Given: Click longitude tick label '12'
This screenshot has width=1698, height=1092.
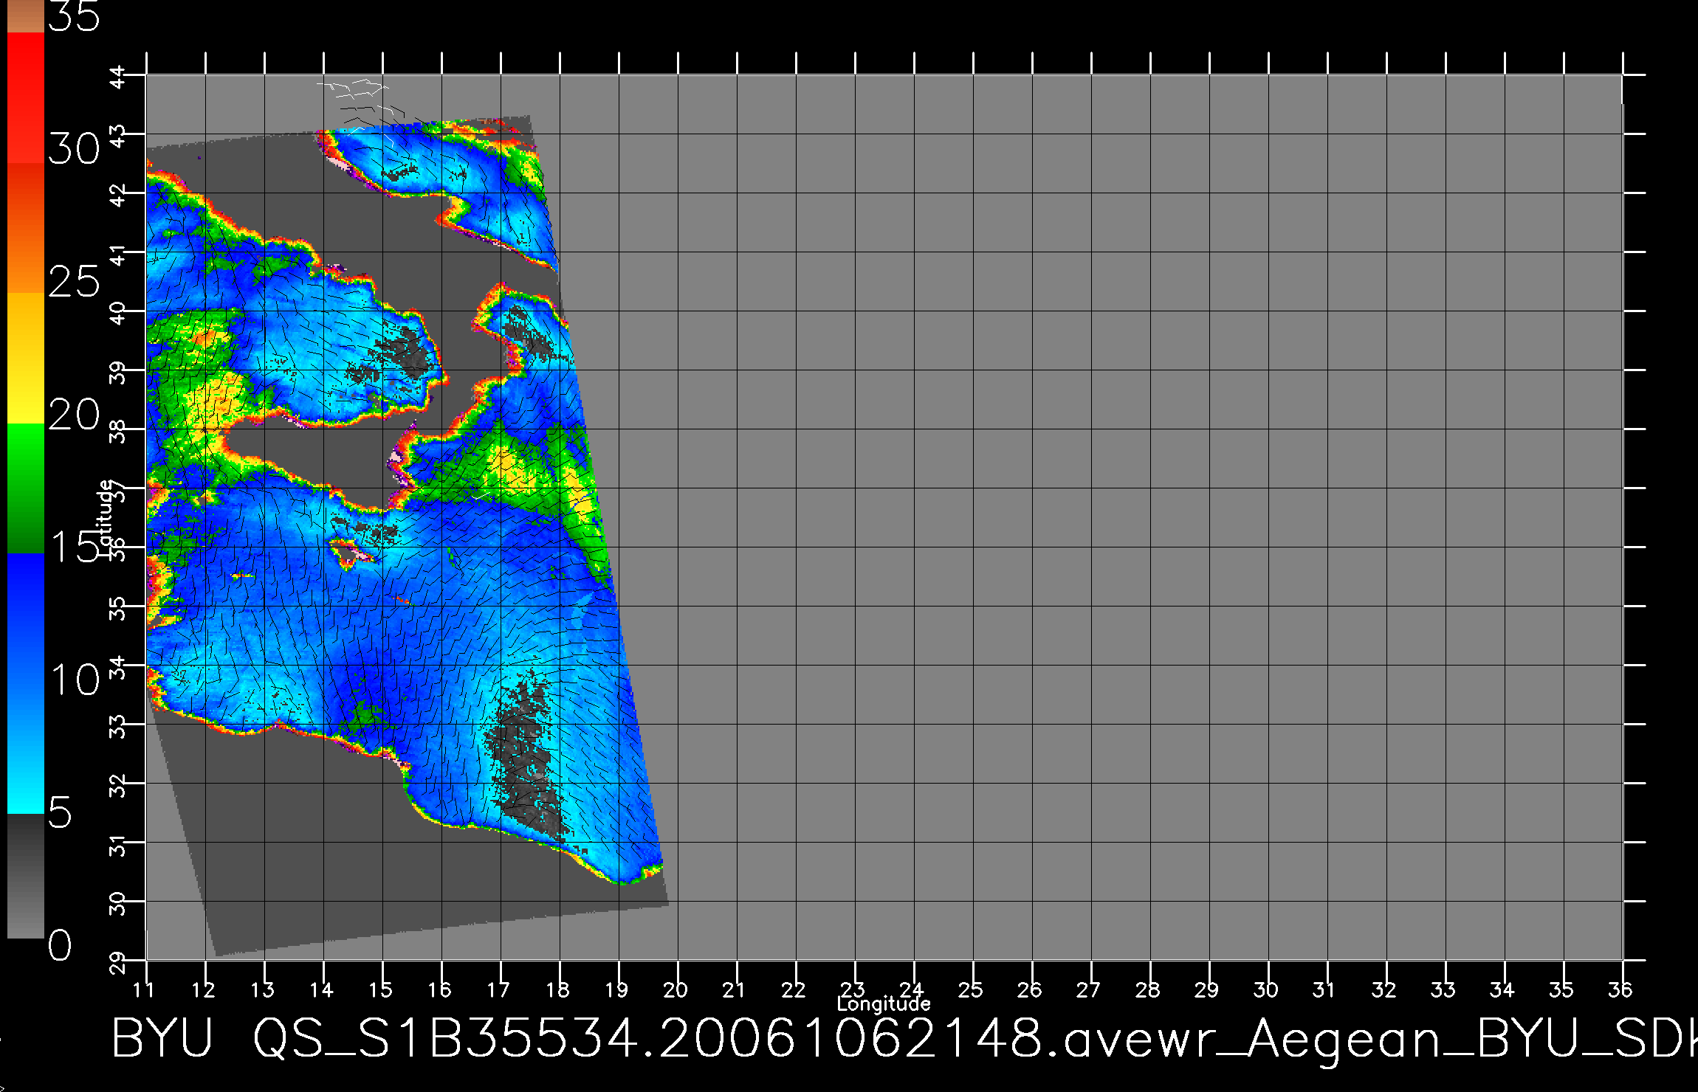Looking at the screenshot, I should point(203,989).
